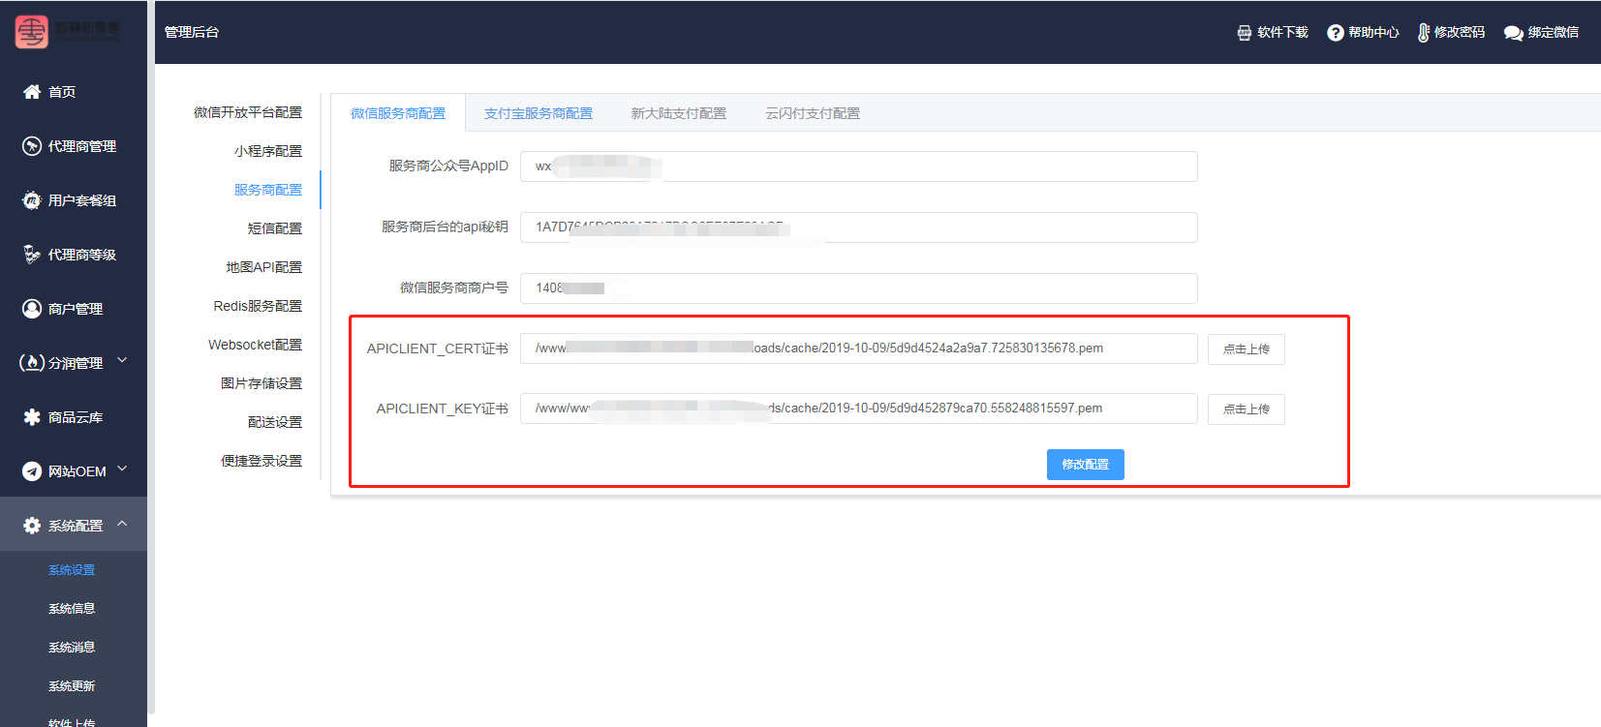This screenshot has height=727, width=1601.
Task: Click the 代理商等级 sidebar icon
Action: tap(32, 255)
